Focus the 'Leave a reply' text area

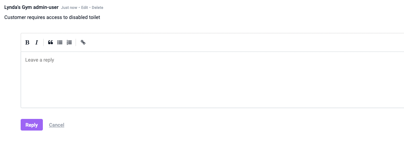[212, 80]
